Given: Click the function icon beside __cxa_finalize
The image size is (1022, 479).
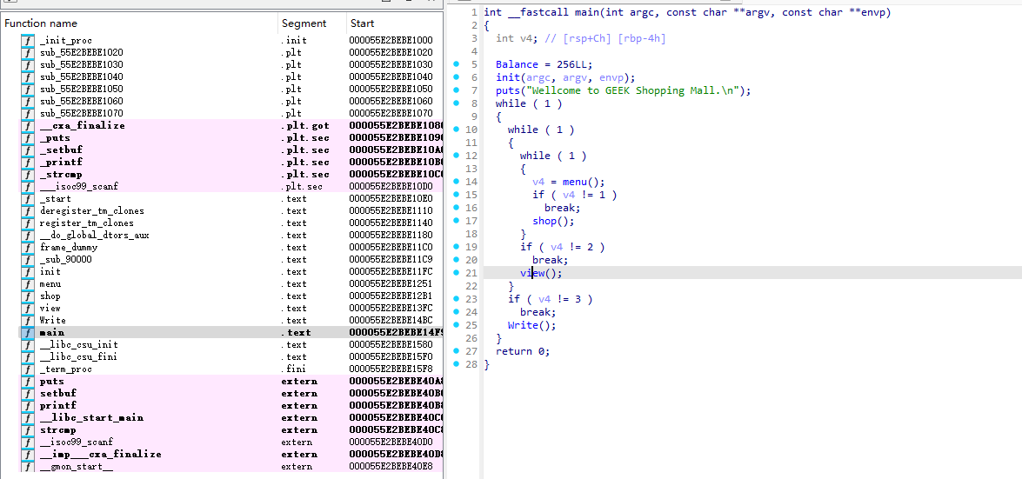Looking at the screenshot, I should pyautogui.click(x=28, y=125).
